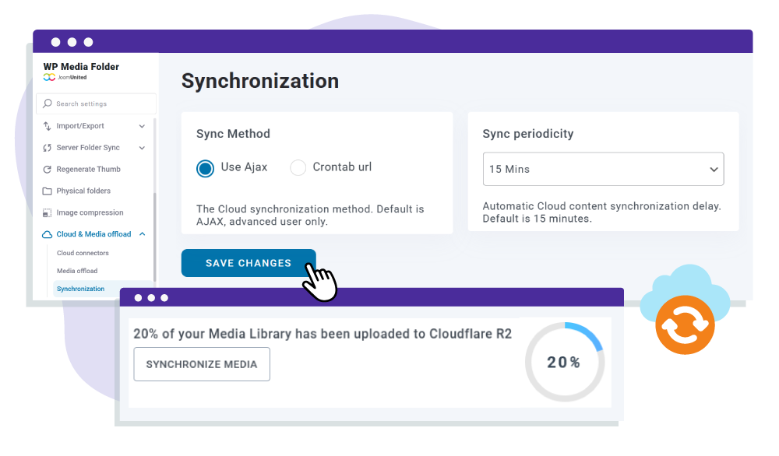The image size is (779, 456).
Task: Switch to the Cloud connectors page
Action: (83, 252)
